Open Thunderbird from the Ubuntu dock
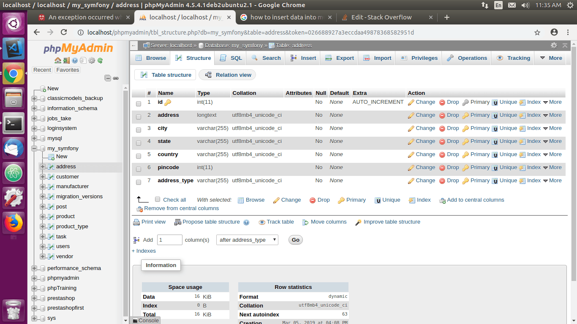577x324 pixels. (x=14, y=148)
